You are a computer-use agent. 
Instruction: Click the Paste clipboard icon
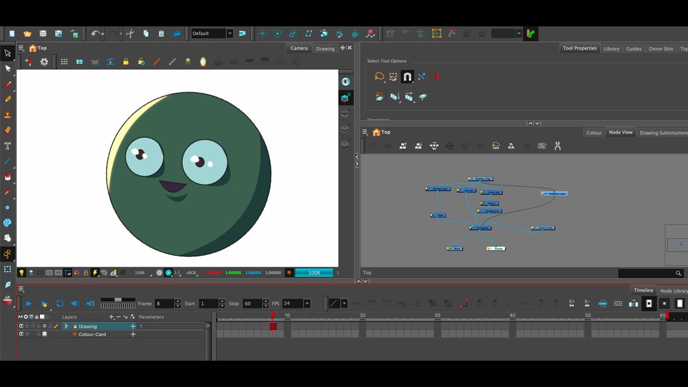point(161,33)
